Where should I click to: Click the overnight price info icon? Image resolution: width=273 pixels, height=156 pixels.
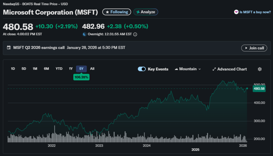(x=135, y=34)
